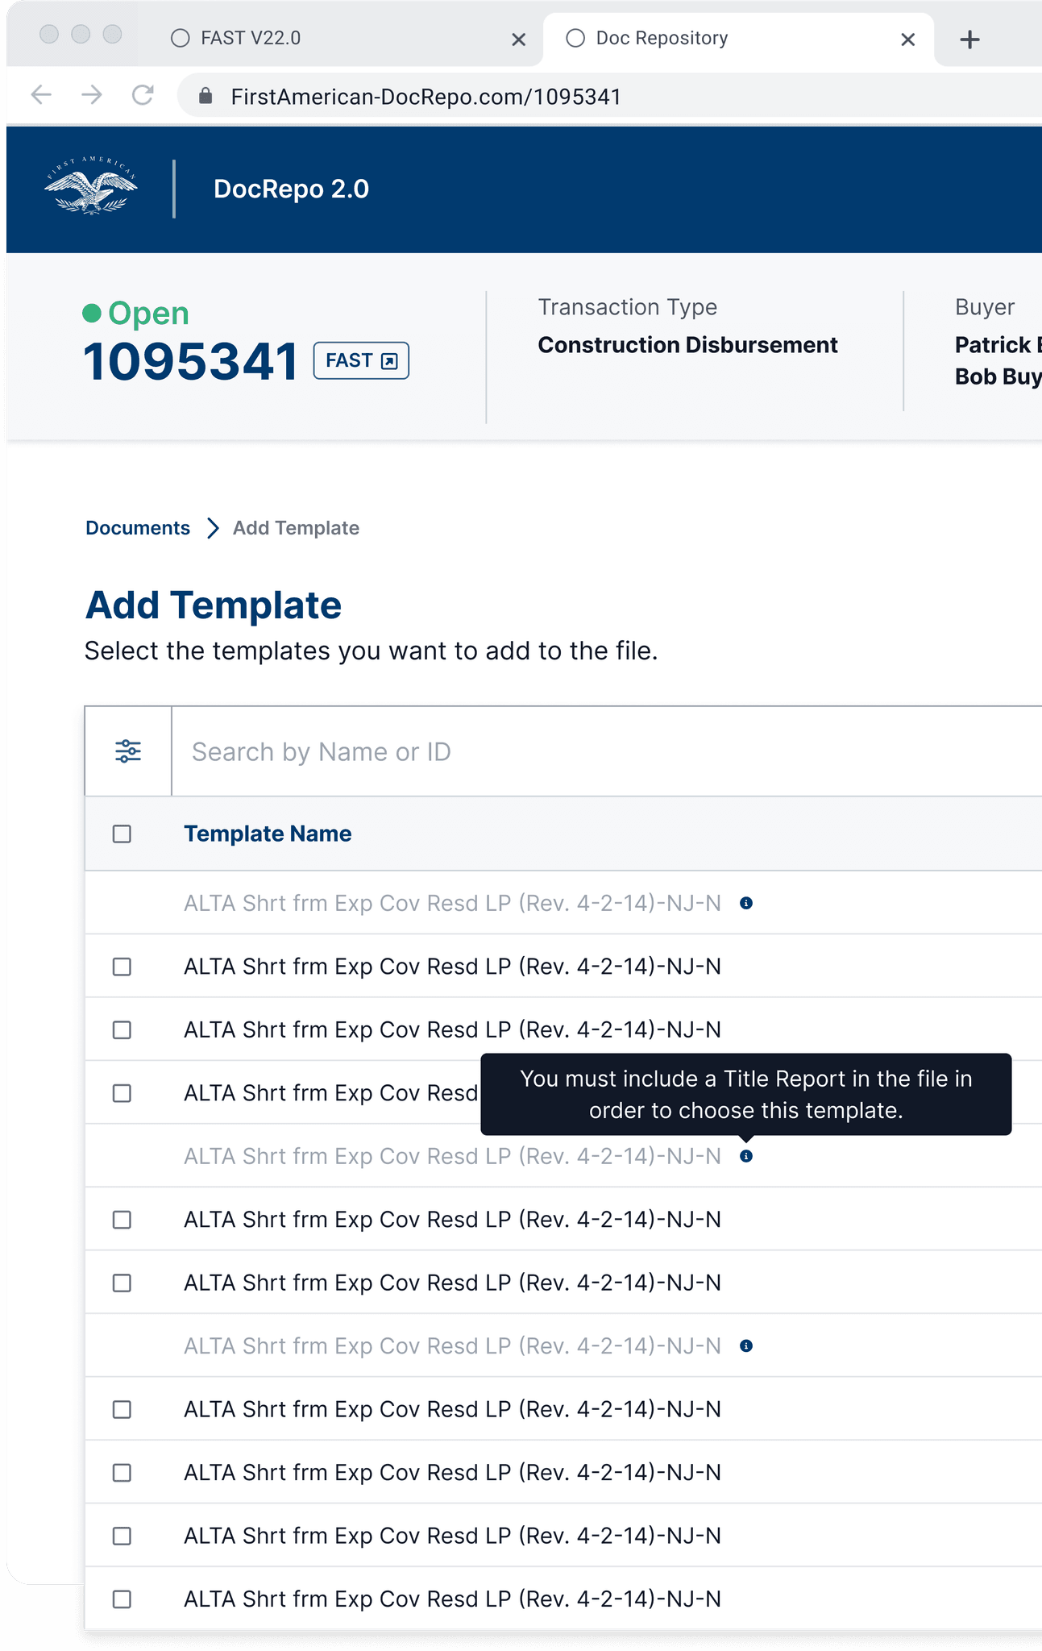Go back with the browser back arrow

click(x=41, y=95)
